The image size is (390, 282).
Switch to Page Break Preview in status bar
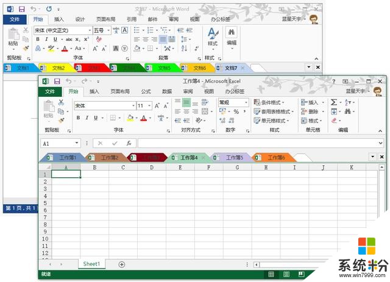point(301,274)
